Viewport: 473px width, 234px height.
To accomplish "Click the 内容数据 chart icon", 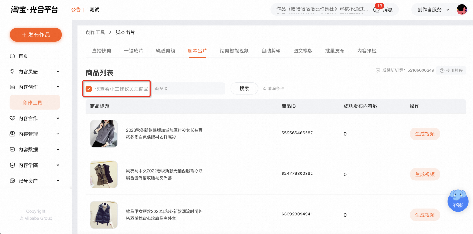I will [12, 150].
